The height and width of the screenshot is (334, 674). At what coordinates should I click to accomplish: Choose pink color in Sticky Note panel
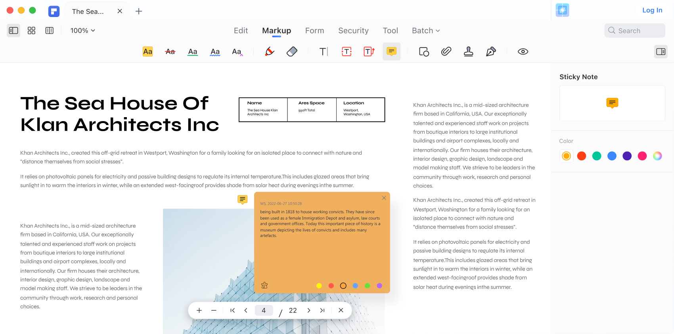642,156
